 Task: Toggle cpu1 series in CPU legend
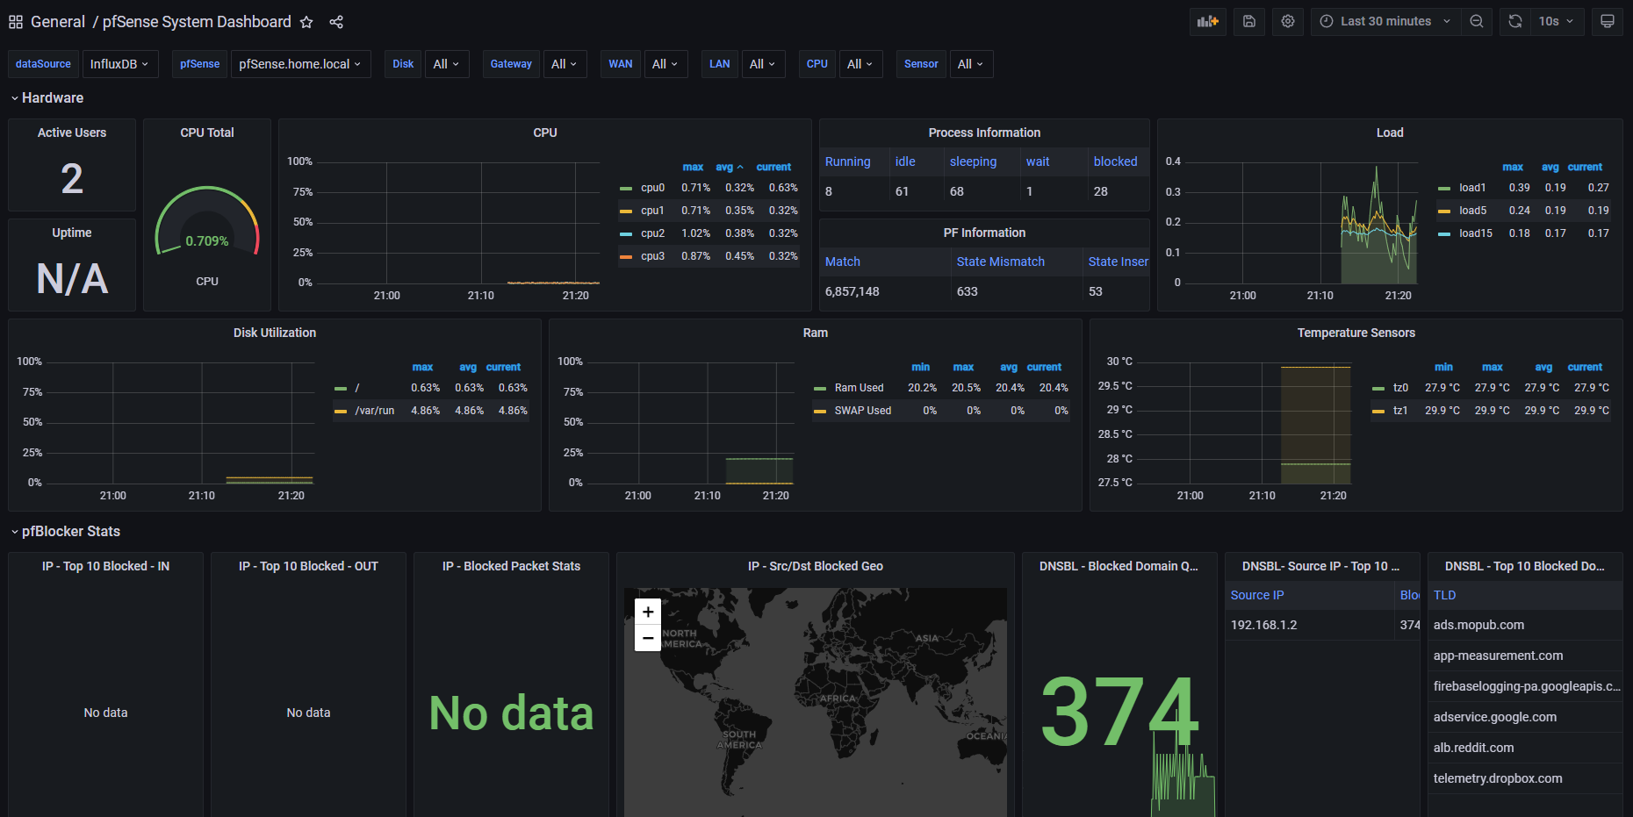(652, 211)
